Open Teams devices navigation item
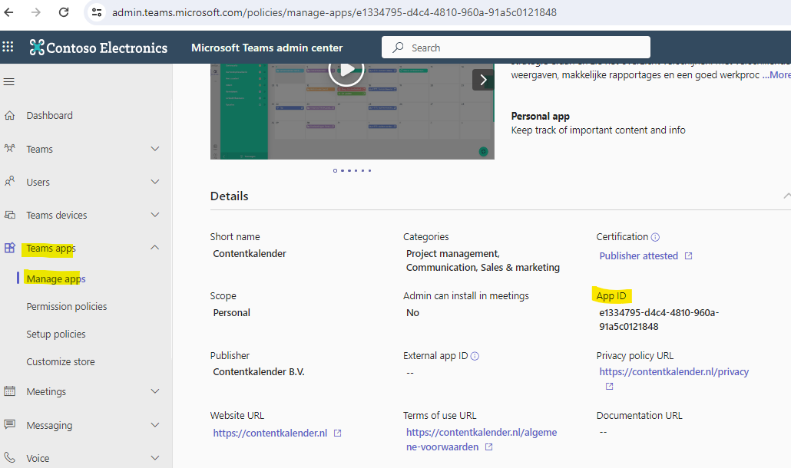Screen dimensions: 791x468 (x=57, y=215)
